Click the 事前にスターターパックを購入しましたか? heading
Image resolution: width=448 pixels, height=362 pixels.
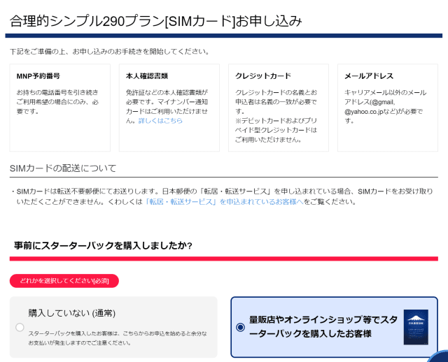point(103,245)
